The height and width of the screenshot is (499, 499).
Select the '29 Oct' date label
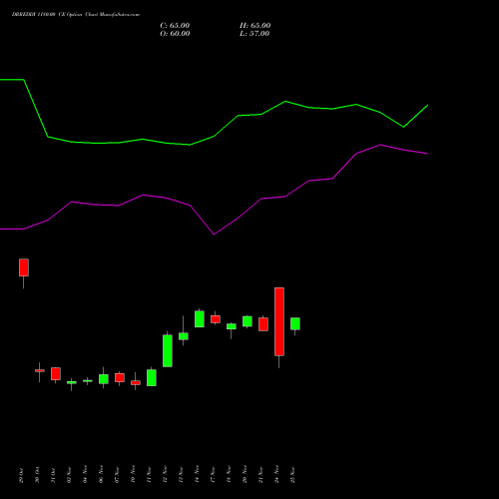pos(21,475)
